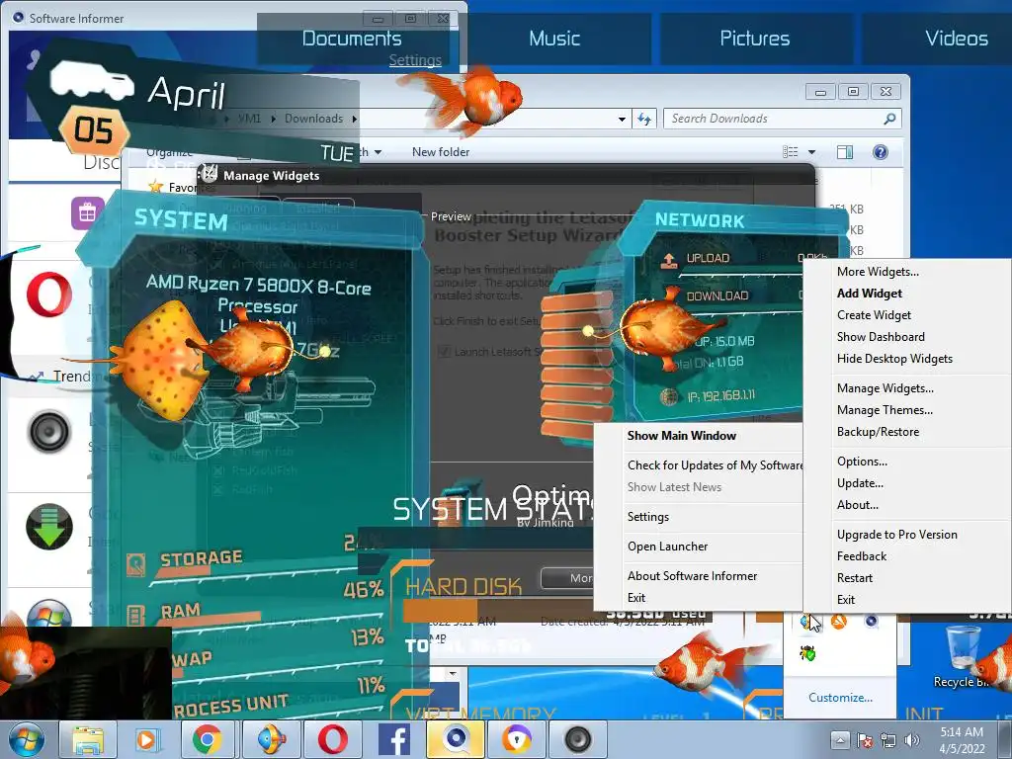Open Windows Explorer from the taskbar
1012x759 pixels.
pyautogui.click(x=88, y=739)
